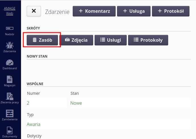The width and height of the screenshot is (196, 139).
Task: Click the AMAGE Web logo link
Action: pyautogui.click(x=10, y=11)
